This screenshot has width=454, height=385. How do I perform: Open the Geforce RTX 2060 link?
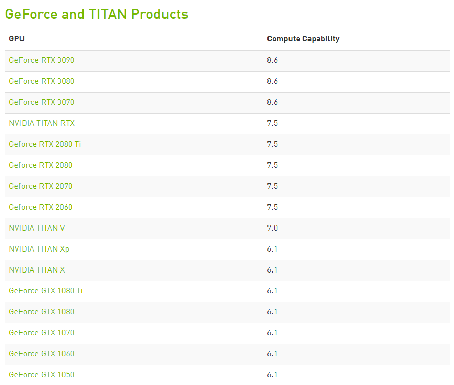40,207
